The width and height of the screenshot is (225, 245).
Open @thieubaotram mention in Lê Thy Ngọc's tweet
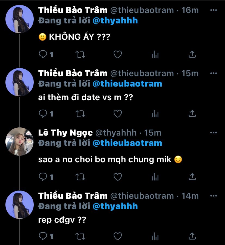pyautogui.click(x=127, y=143)
